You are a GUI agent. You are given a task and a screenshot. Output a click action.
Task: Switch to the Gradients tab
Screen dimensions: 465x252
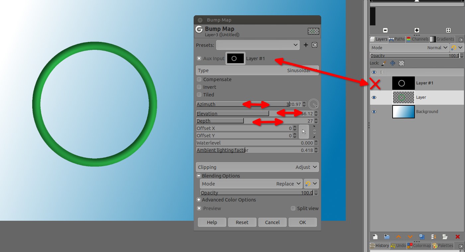click(442, 39)
